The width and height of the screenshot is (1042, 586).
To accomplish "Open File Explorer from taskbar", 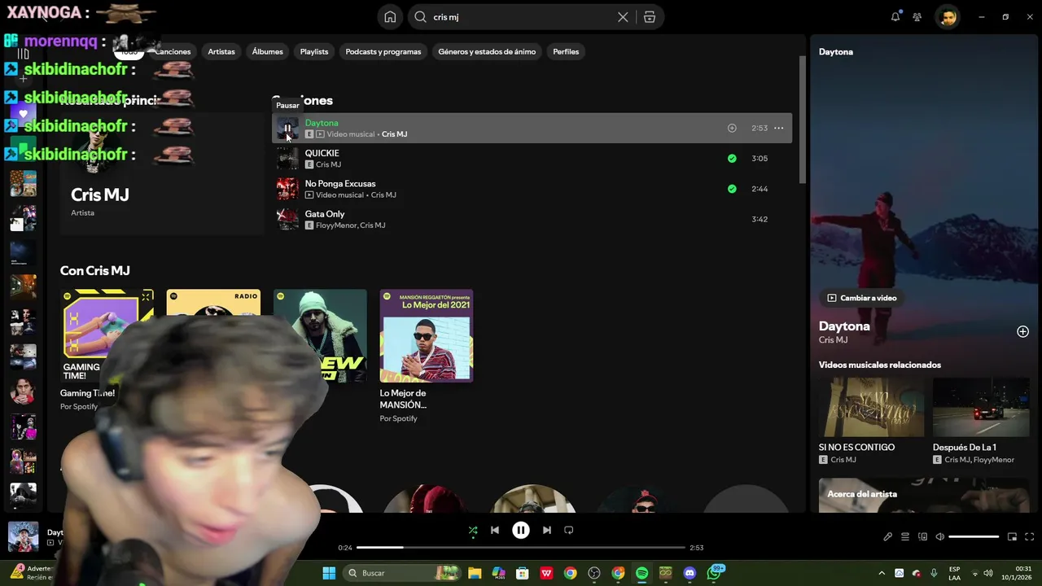I will pyautogui.click(x=475, y=573).
